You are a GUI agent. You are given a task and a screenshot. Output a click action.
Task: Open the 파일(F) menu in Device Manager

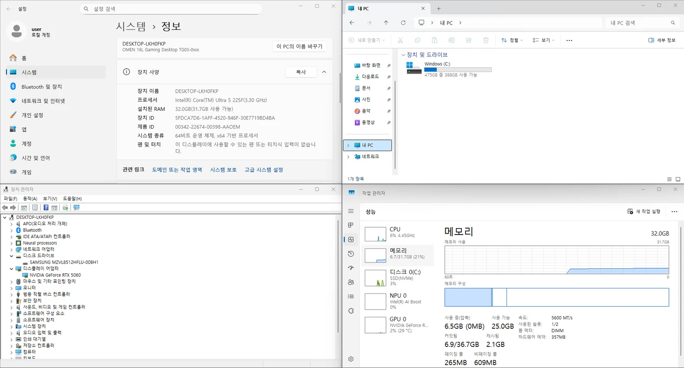(10, 199)
